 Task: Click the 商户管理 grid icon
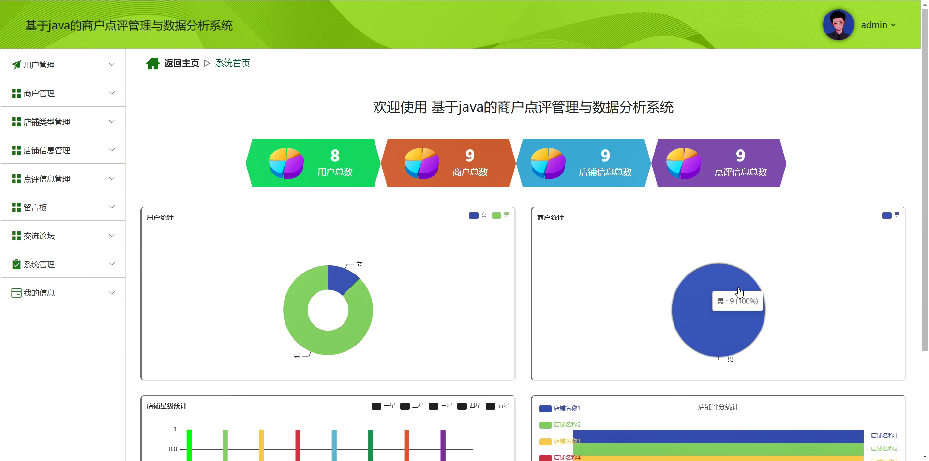pos(15,93)
